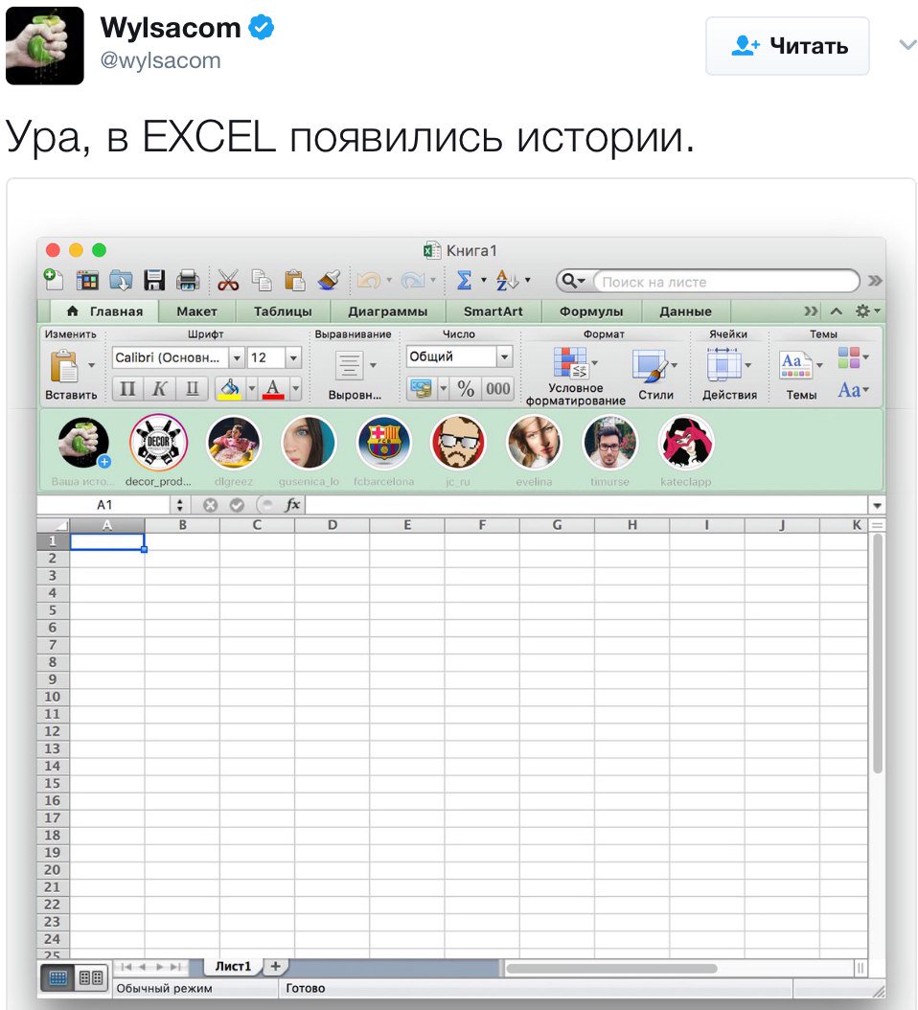The height and width of the screenshot is (1010, 918).
Task: Add your story via Ваша исто... avatar
Action: coord(83,443)
